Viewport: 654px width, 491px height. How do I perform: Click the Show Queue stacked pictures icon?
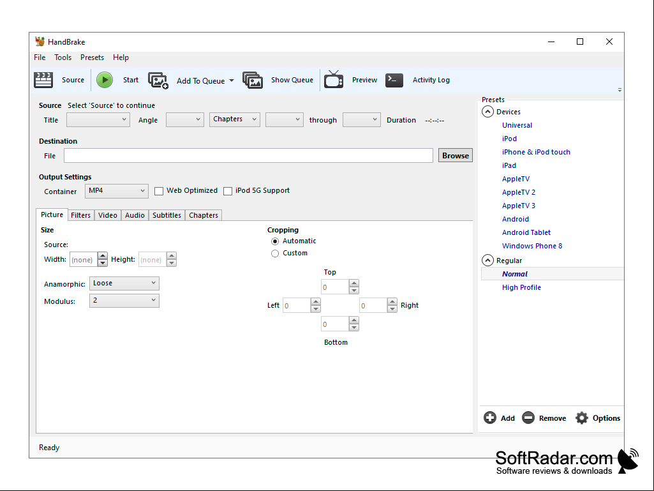pos(253,80)
